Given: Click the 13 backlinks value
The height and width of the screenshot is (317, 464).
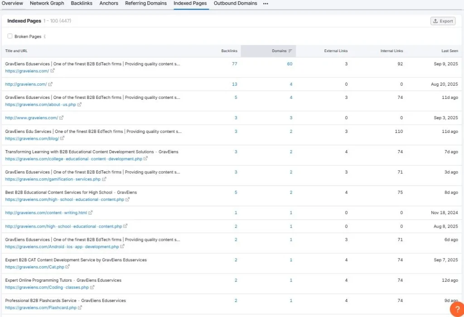Looking at the screenshot, I should pyautogui.click(x=235, y=84).
